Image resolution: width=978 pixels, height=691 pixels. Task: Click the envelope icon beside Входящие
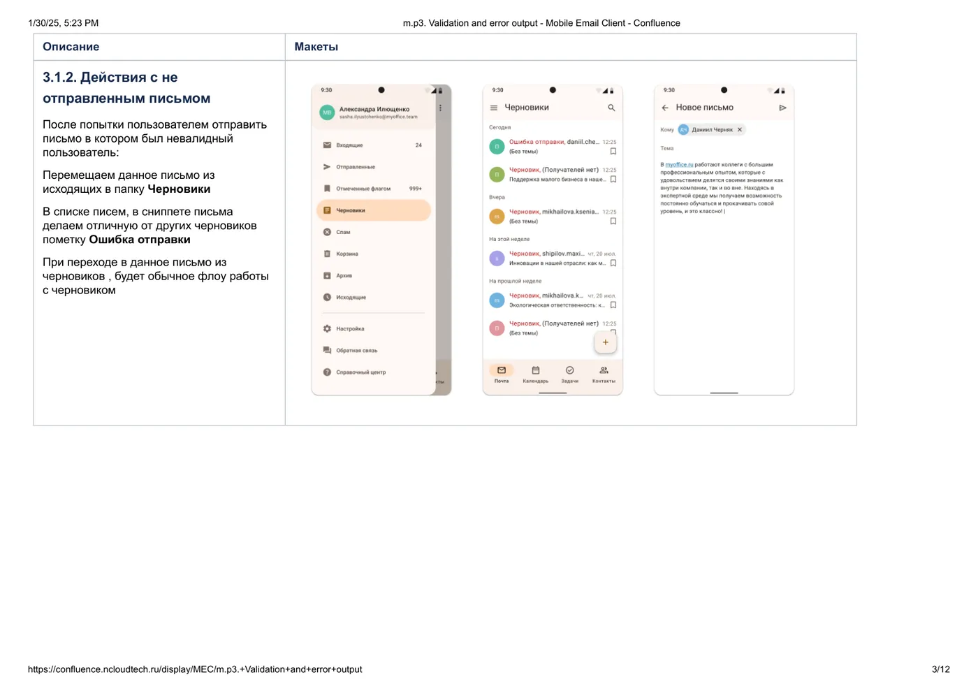tap(327, 145)
